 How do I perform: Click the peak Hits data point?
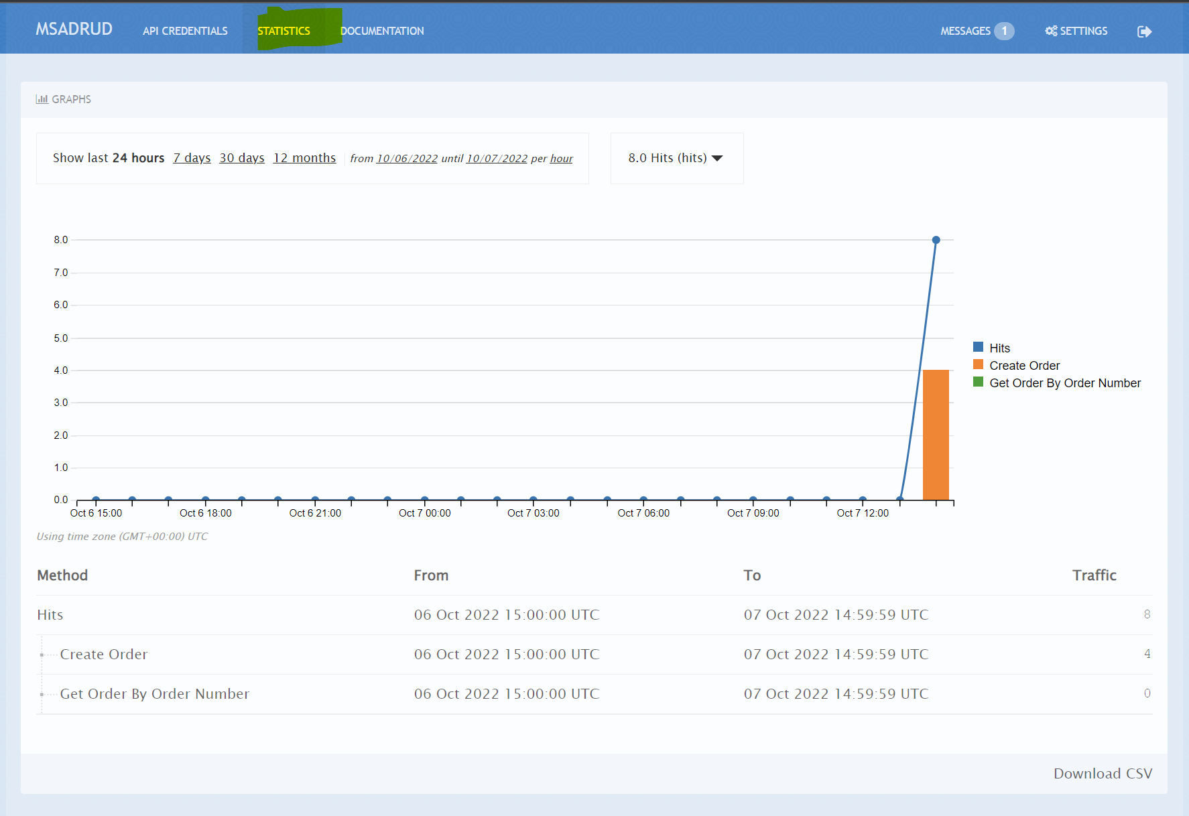coord(936,240)
